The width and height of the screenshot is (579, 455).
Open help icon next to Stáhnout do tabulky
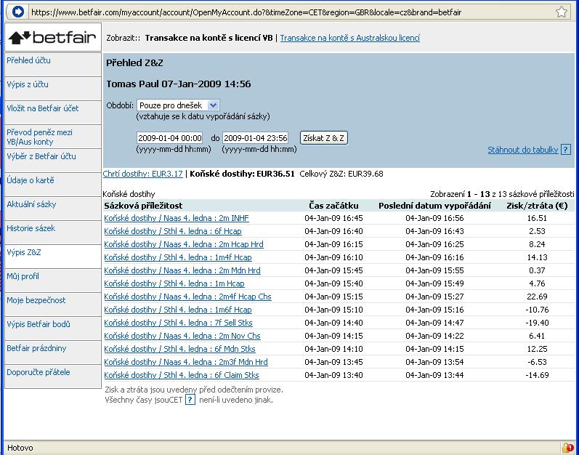click(566, 150)
